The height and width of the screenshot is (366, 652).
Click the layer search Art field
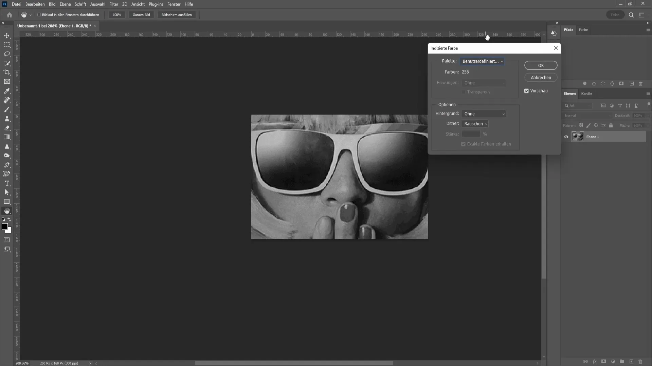[578, 106]
